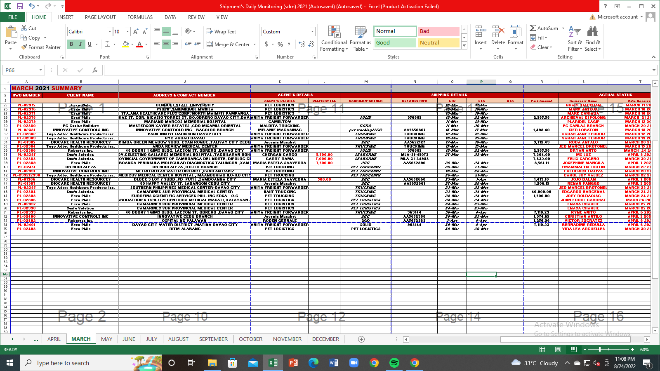Switch to the PAGE LAYOUT ribbon tab

pyautogui.click(x=100, y=17)
